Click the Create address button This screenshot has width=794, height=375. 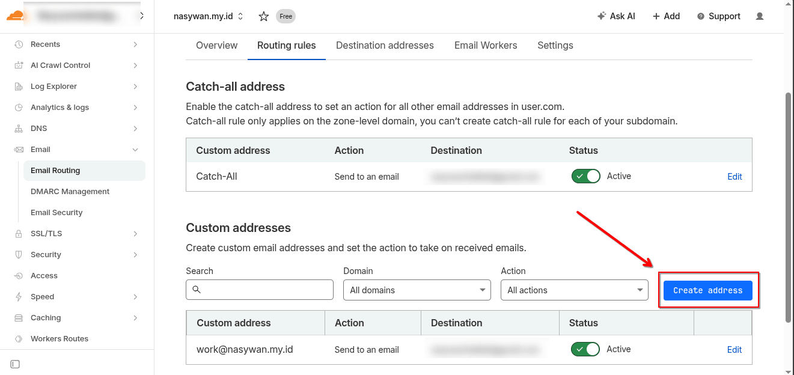tap(707, 290)
